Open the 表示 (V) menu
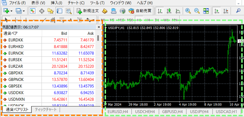 coord(38,3)
